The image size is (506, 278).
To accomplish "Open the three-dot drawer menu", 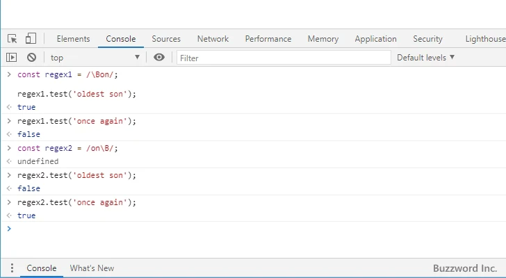I will tap(12, 268).
